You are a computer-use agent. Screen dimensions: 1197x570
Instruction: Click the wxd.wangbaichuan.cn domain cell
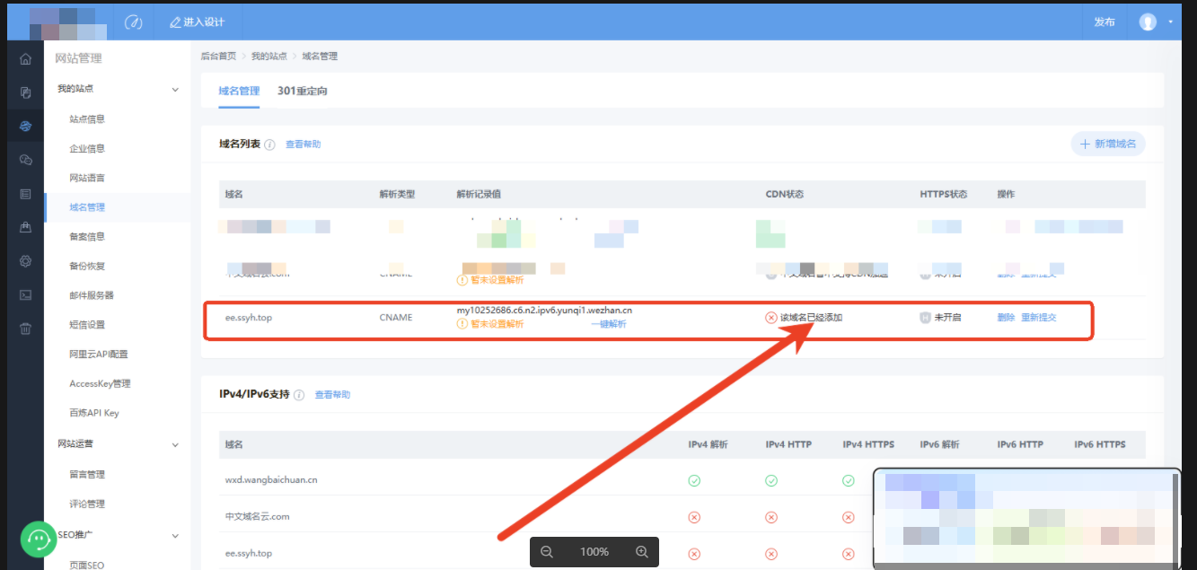(x=270, y=480)
